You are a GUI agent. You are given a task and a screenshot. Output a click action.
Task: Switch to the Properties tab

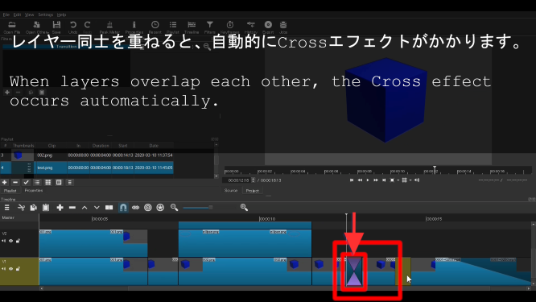[x=34, y=191]
